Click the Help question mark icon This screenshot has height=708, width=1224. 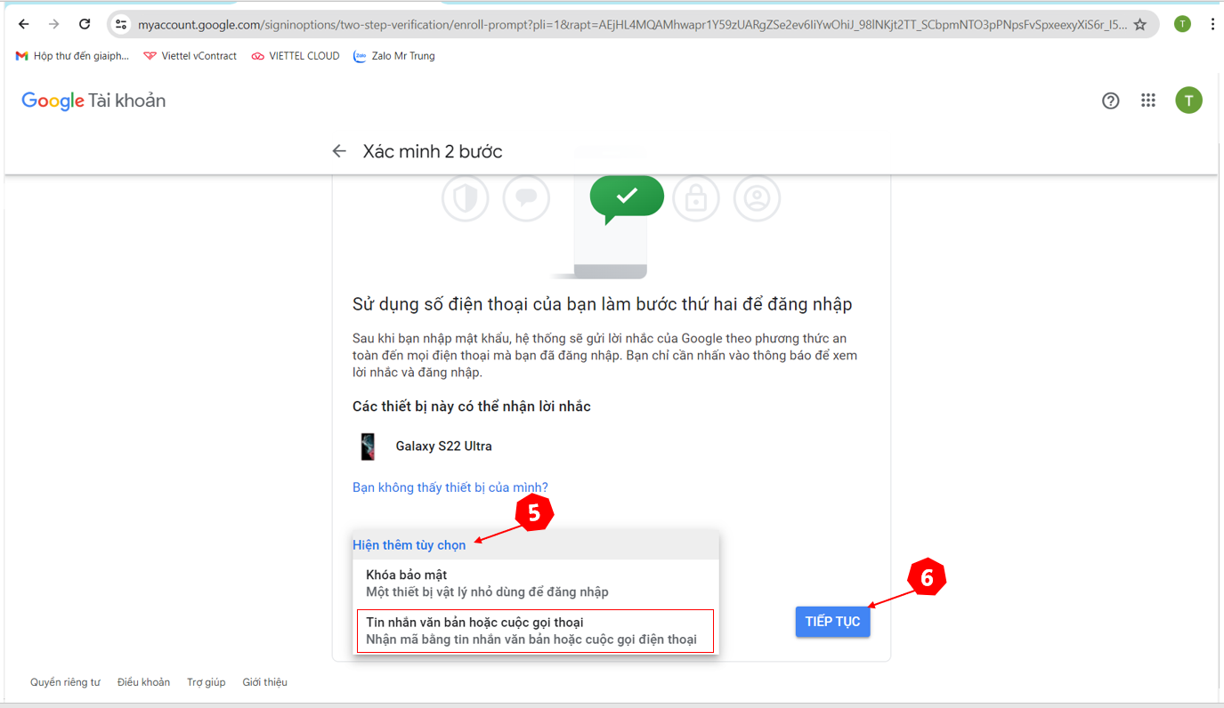(1110, 101)
